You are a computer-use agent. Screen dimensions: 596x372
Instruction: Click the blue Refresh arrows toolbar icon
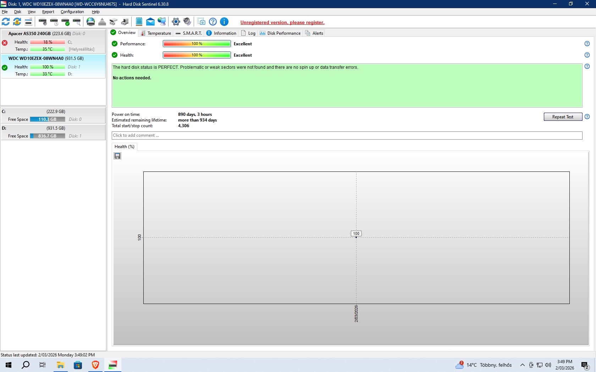(6, 22)
